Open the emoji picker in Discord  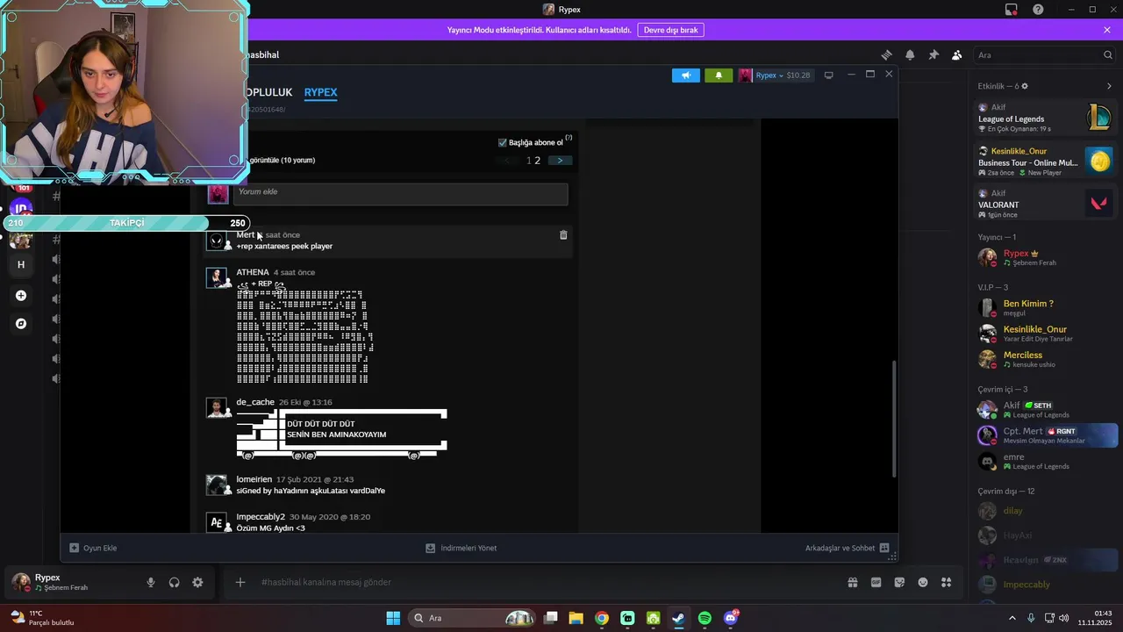(923, 582)
